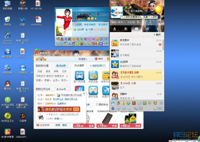Open QQ system settings gear icon
Image resolution: width=200 pixels, height=142 pixels.
point(119,109)
